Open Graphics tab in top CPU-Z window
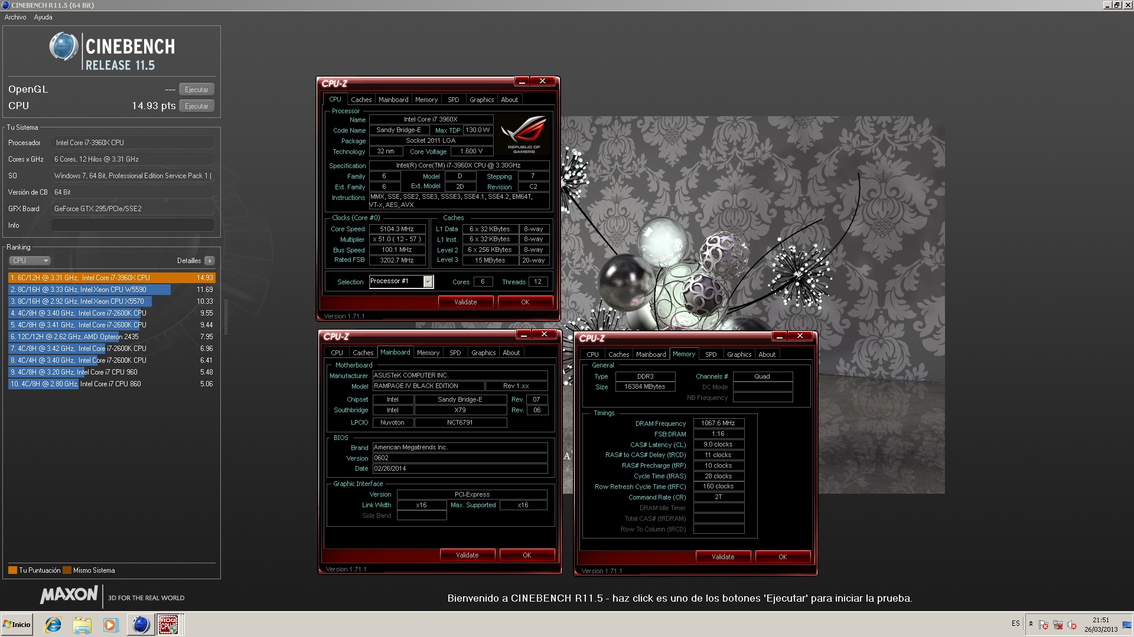Screen dimensions: 1134x637 coord(482,100)
